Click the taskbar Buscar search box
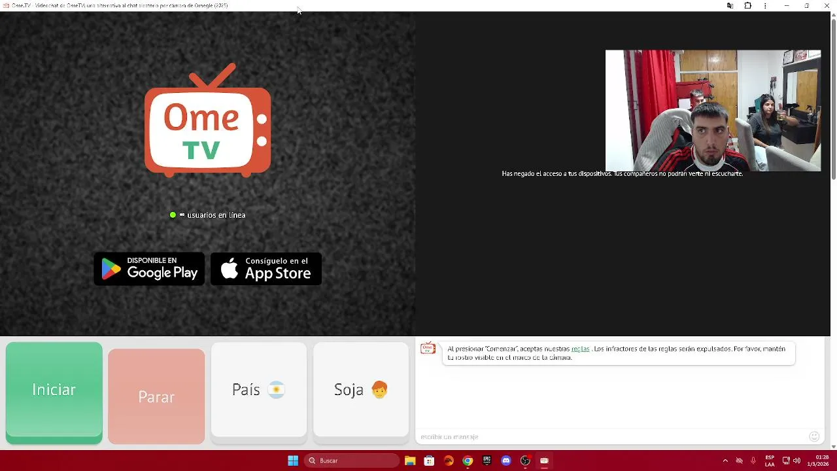The height and width of the screenshot is (471, 837). pos(352,461)
